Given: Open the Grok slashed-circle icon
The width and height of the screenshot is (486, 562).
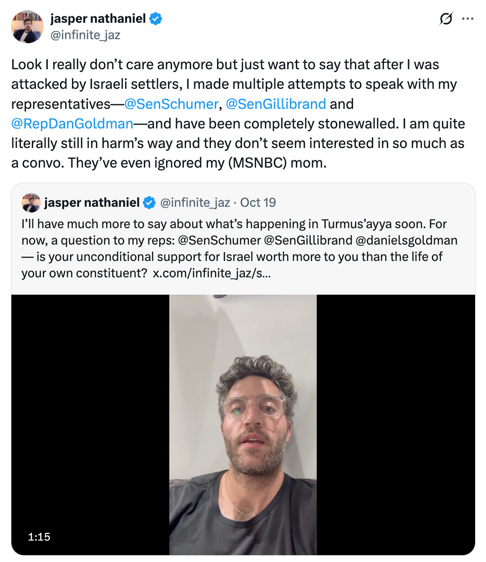Looking at the screenshot, I should 446,19.
